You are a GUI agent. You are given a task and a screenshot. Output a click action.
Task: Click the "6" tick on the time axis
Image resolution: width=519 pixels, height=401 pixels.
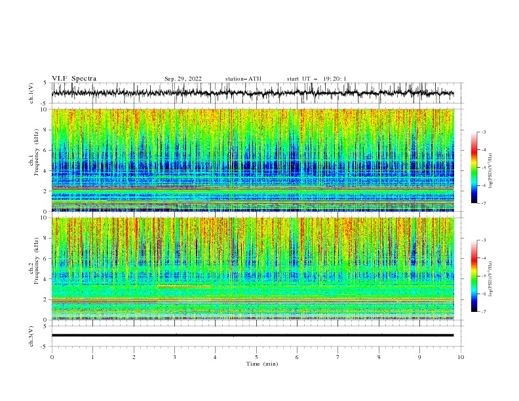click(297, 357)
